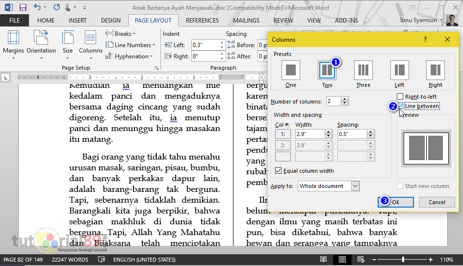The image size is (463, 266).
Task: Switch to the REVIEW tab
Action: point(283,21)
